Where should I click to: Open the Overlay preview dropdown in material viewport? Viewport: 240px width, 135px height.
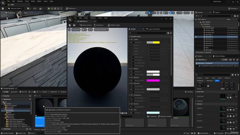pyautogui.click(x=101, y=30)
